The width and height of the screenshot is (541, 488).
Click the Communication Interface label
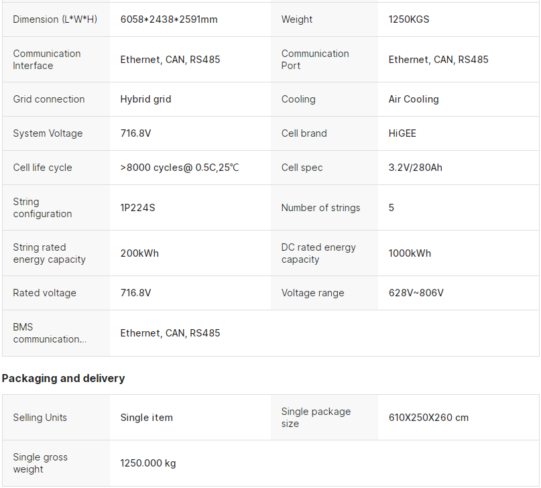coord(47,60)
